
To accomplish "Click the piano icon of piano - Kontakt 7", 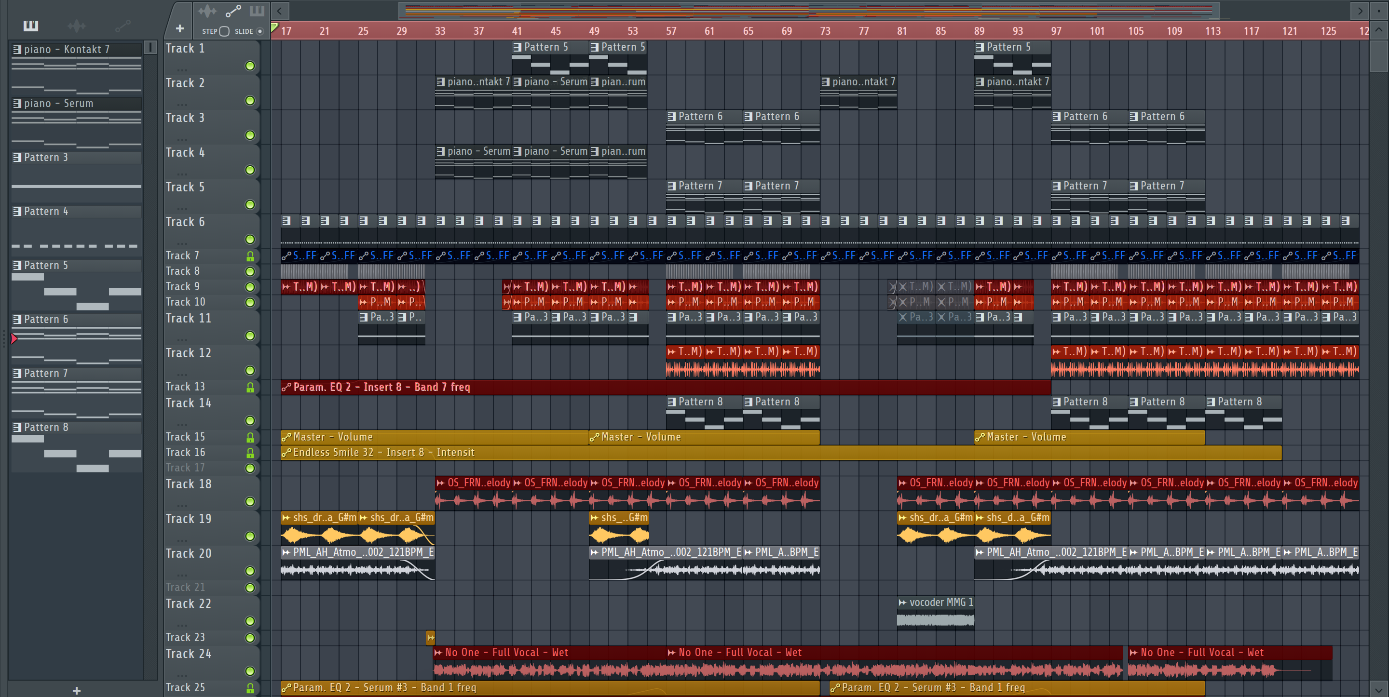I will click(17, 50).
